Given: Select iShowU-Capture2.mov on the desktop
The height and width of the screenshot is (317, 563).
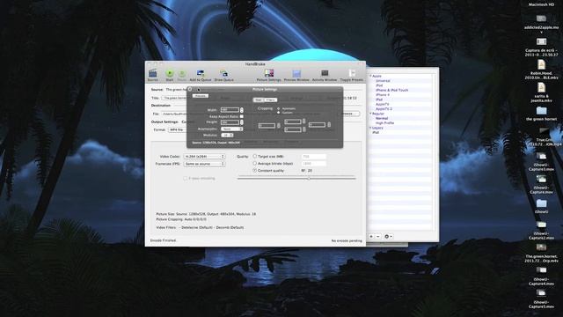Looking at the screenshot, I should click(x=541, y=225).
